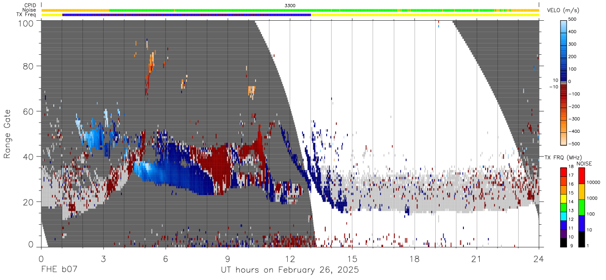Click the TX Freq row label
Viewport: 606px width, 280px height.
coord(26,15)
